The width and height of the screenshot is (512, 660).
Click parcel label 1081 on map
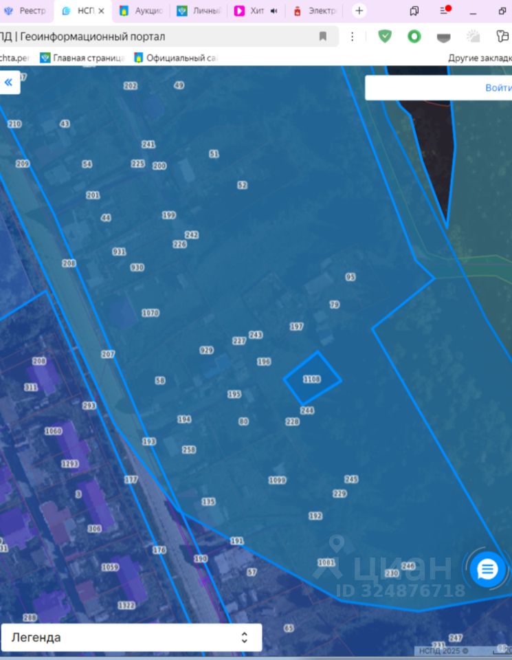point(326,562)
